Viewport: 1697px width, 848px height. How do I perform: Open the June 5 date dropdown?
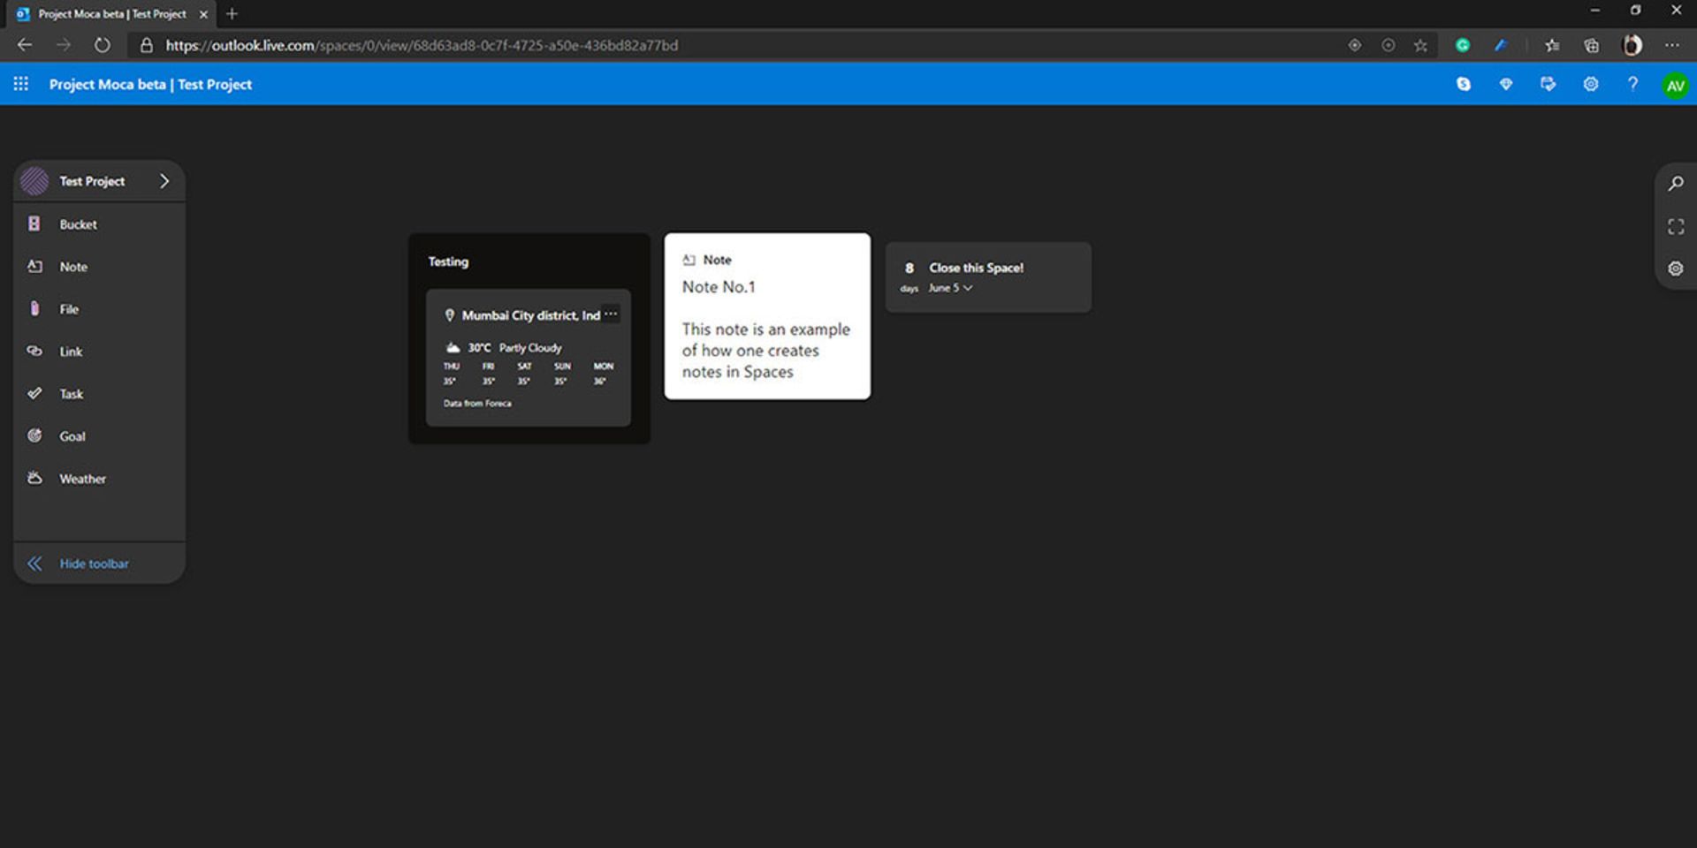tap(949, 288)
